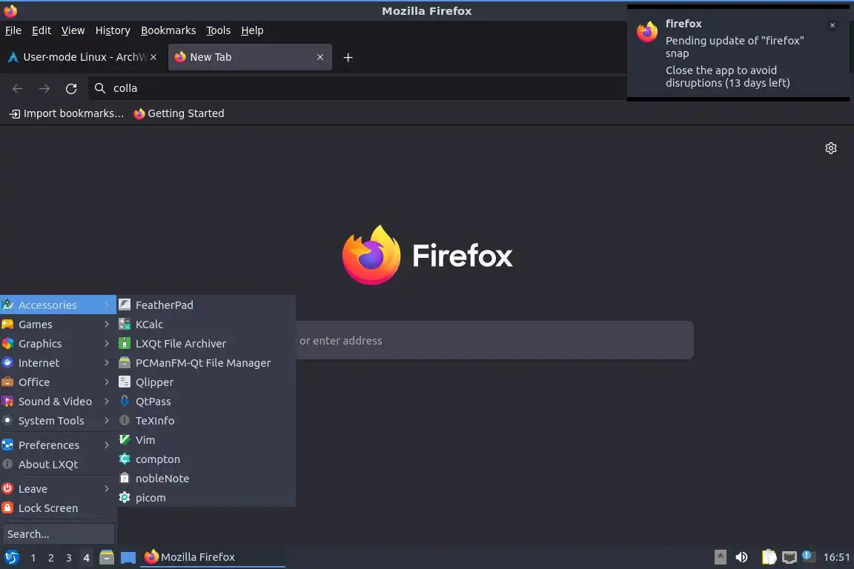Click the clipboard tray icon
Viewport: 854px width, 569px height.
[x=769, y=557]
